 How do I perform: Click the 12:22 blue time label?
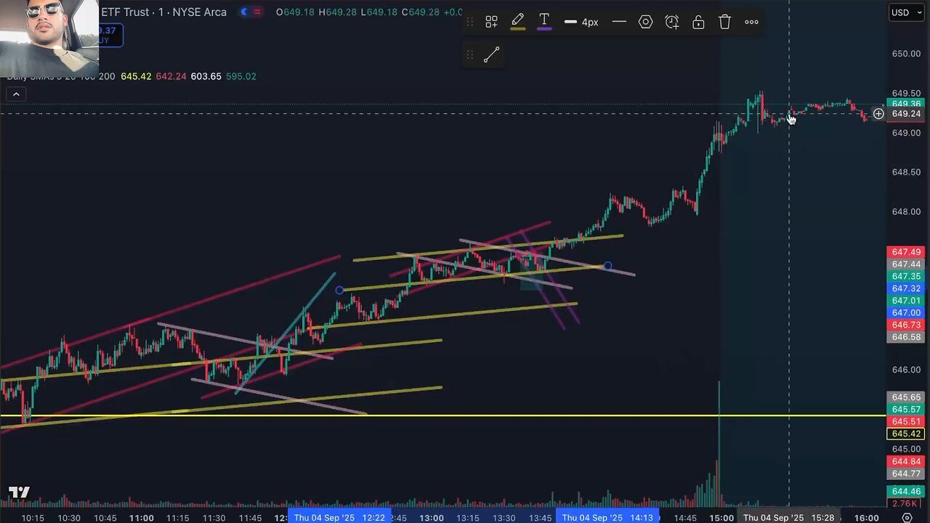[x=339, y=517]
